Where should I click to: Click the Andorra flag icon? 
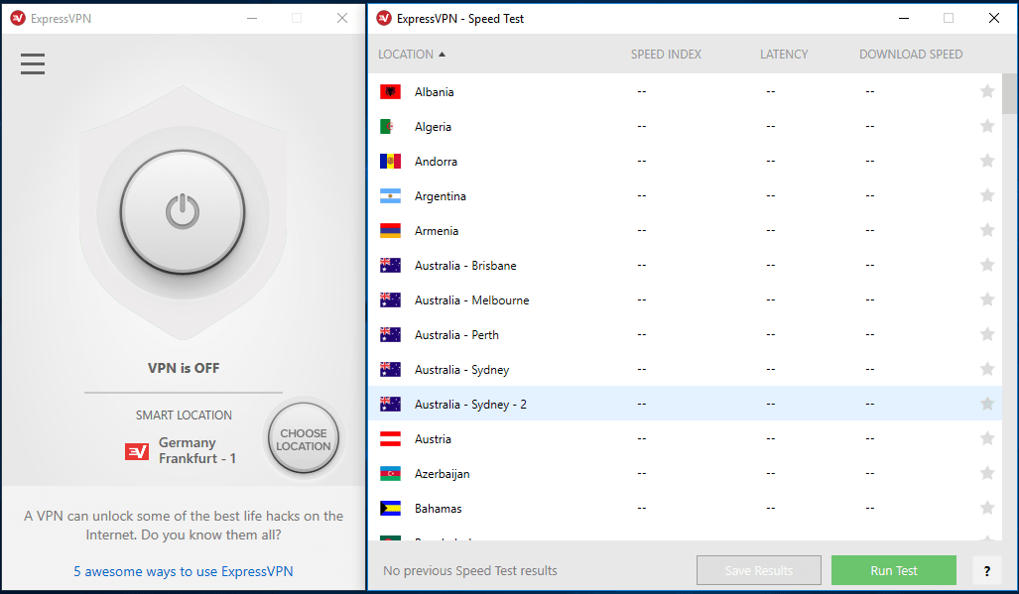coord(390,161)
